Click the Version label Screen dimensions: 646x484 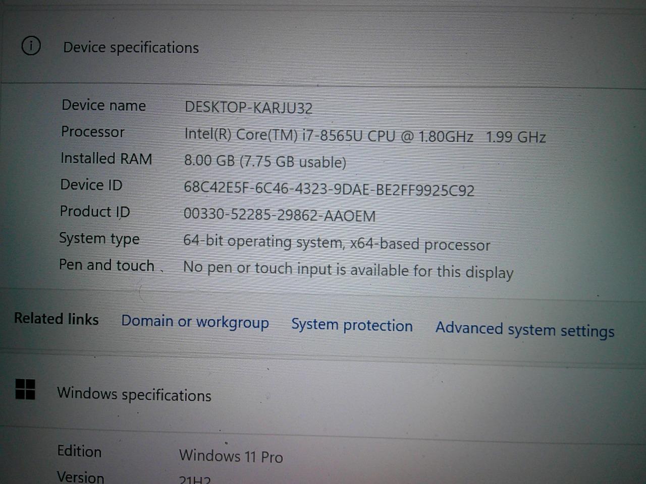point(80,476)
